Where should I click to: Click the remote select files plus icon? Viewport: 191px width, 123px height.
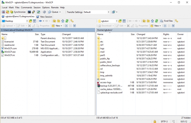click(165, 26)
